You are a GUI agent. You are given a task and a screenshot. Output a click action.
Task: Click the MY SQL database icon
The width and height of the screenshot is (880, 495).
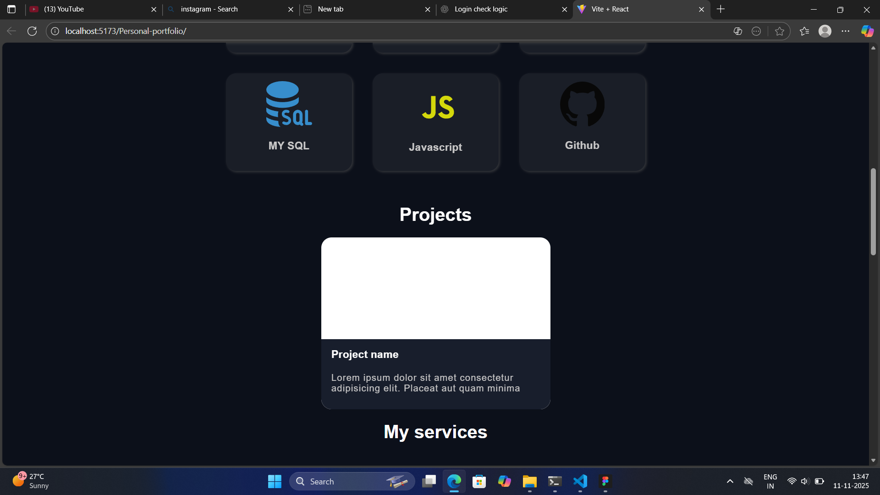tap(289, 104)
